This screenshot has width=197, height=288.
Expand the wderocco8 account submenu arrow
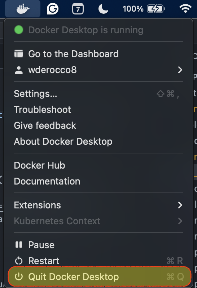(x=180, y=70)
